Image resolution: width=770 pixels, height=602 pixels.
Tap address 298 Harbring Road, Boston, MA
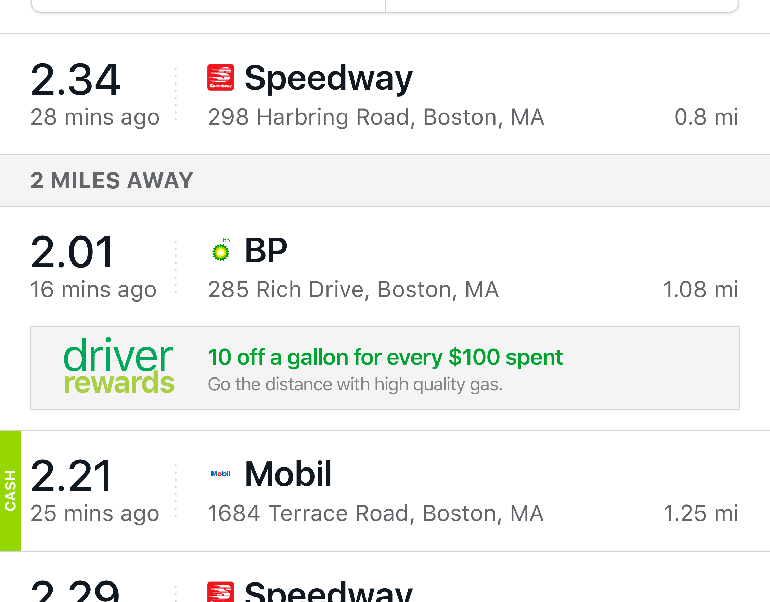pyautogui.click(x=376, y=117)
